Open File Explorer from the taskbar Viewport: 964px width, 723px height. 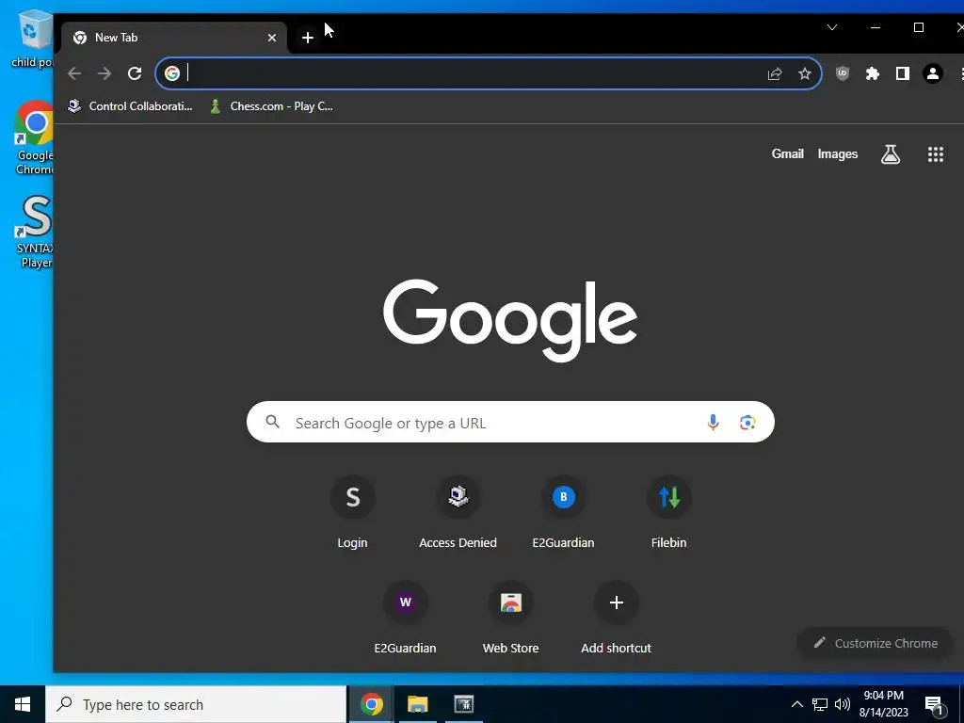[x=417, y=704]
